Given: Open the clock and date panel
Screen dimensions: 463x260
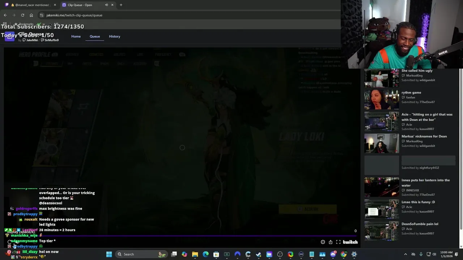Looking at the screenshot, I should click(x=446, y=254).
